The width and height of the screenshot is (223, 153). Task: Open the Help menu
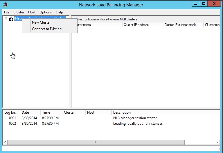59,12
